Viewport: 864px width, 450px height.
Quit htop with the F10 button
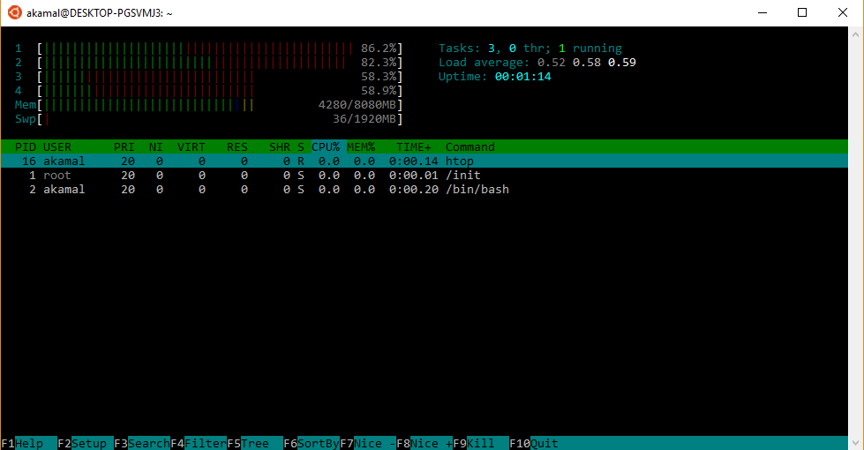coord(534,444)
